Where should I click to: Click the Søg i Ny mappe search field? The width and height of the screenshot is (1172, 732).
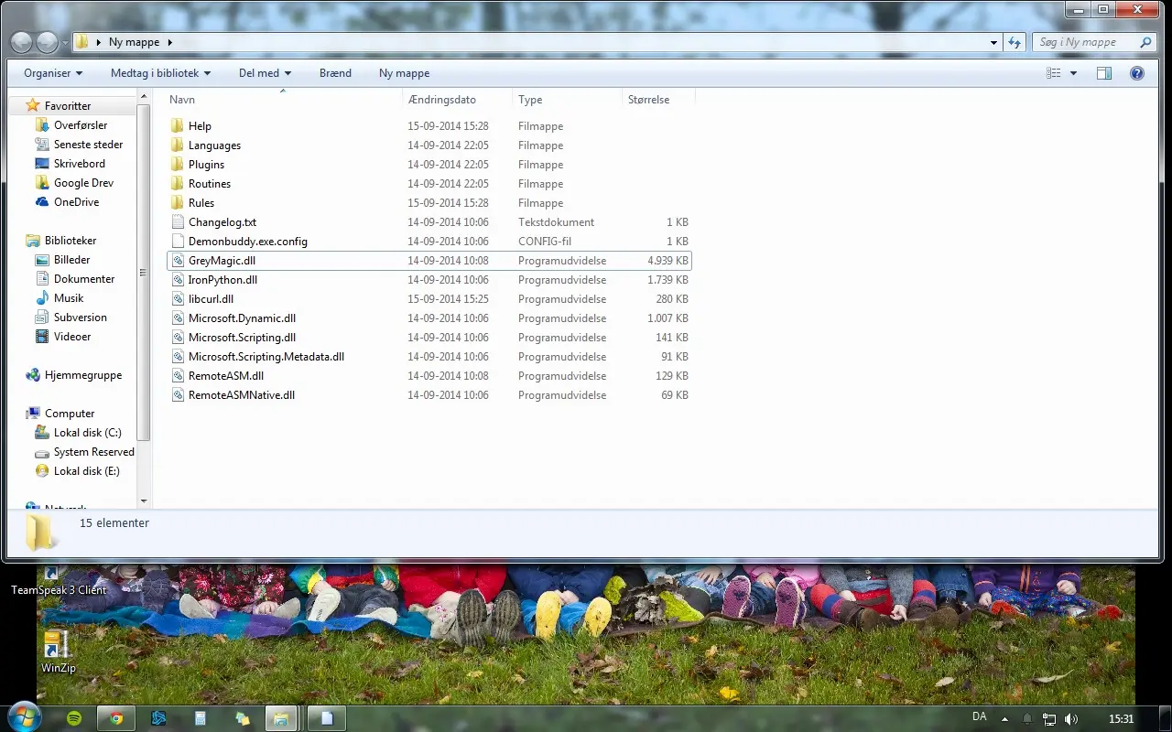point(1085,42)
